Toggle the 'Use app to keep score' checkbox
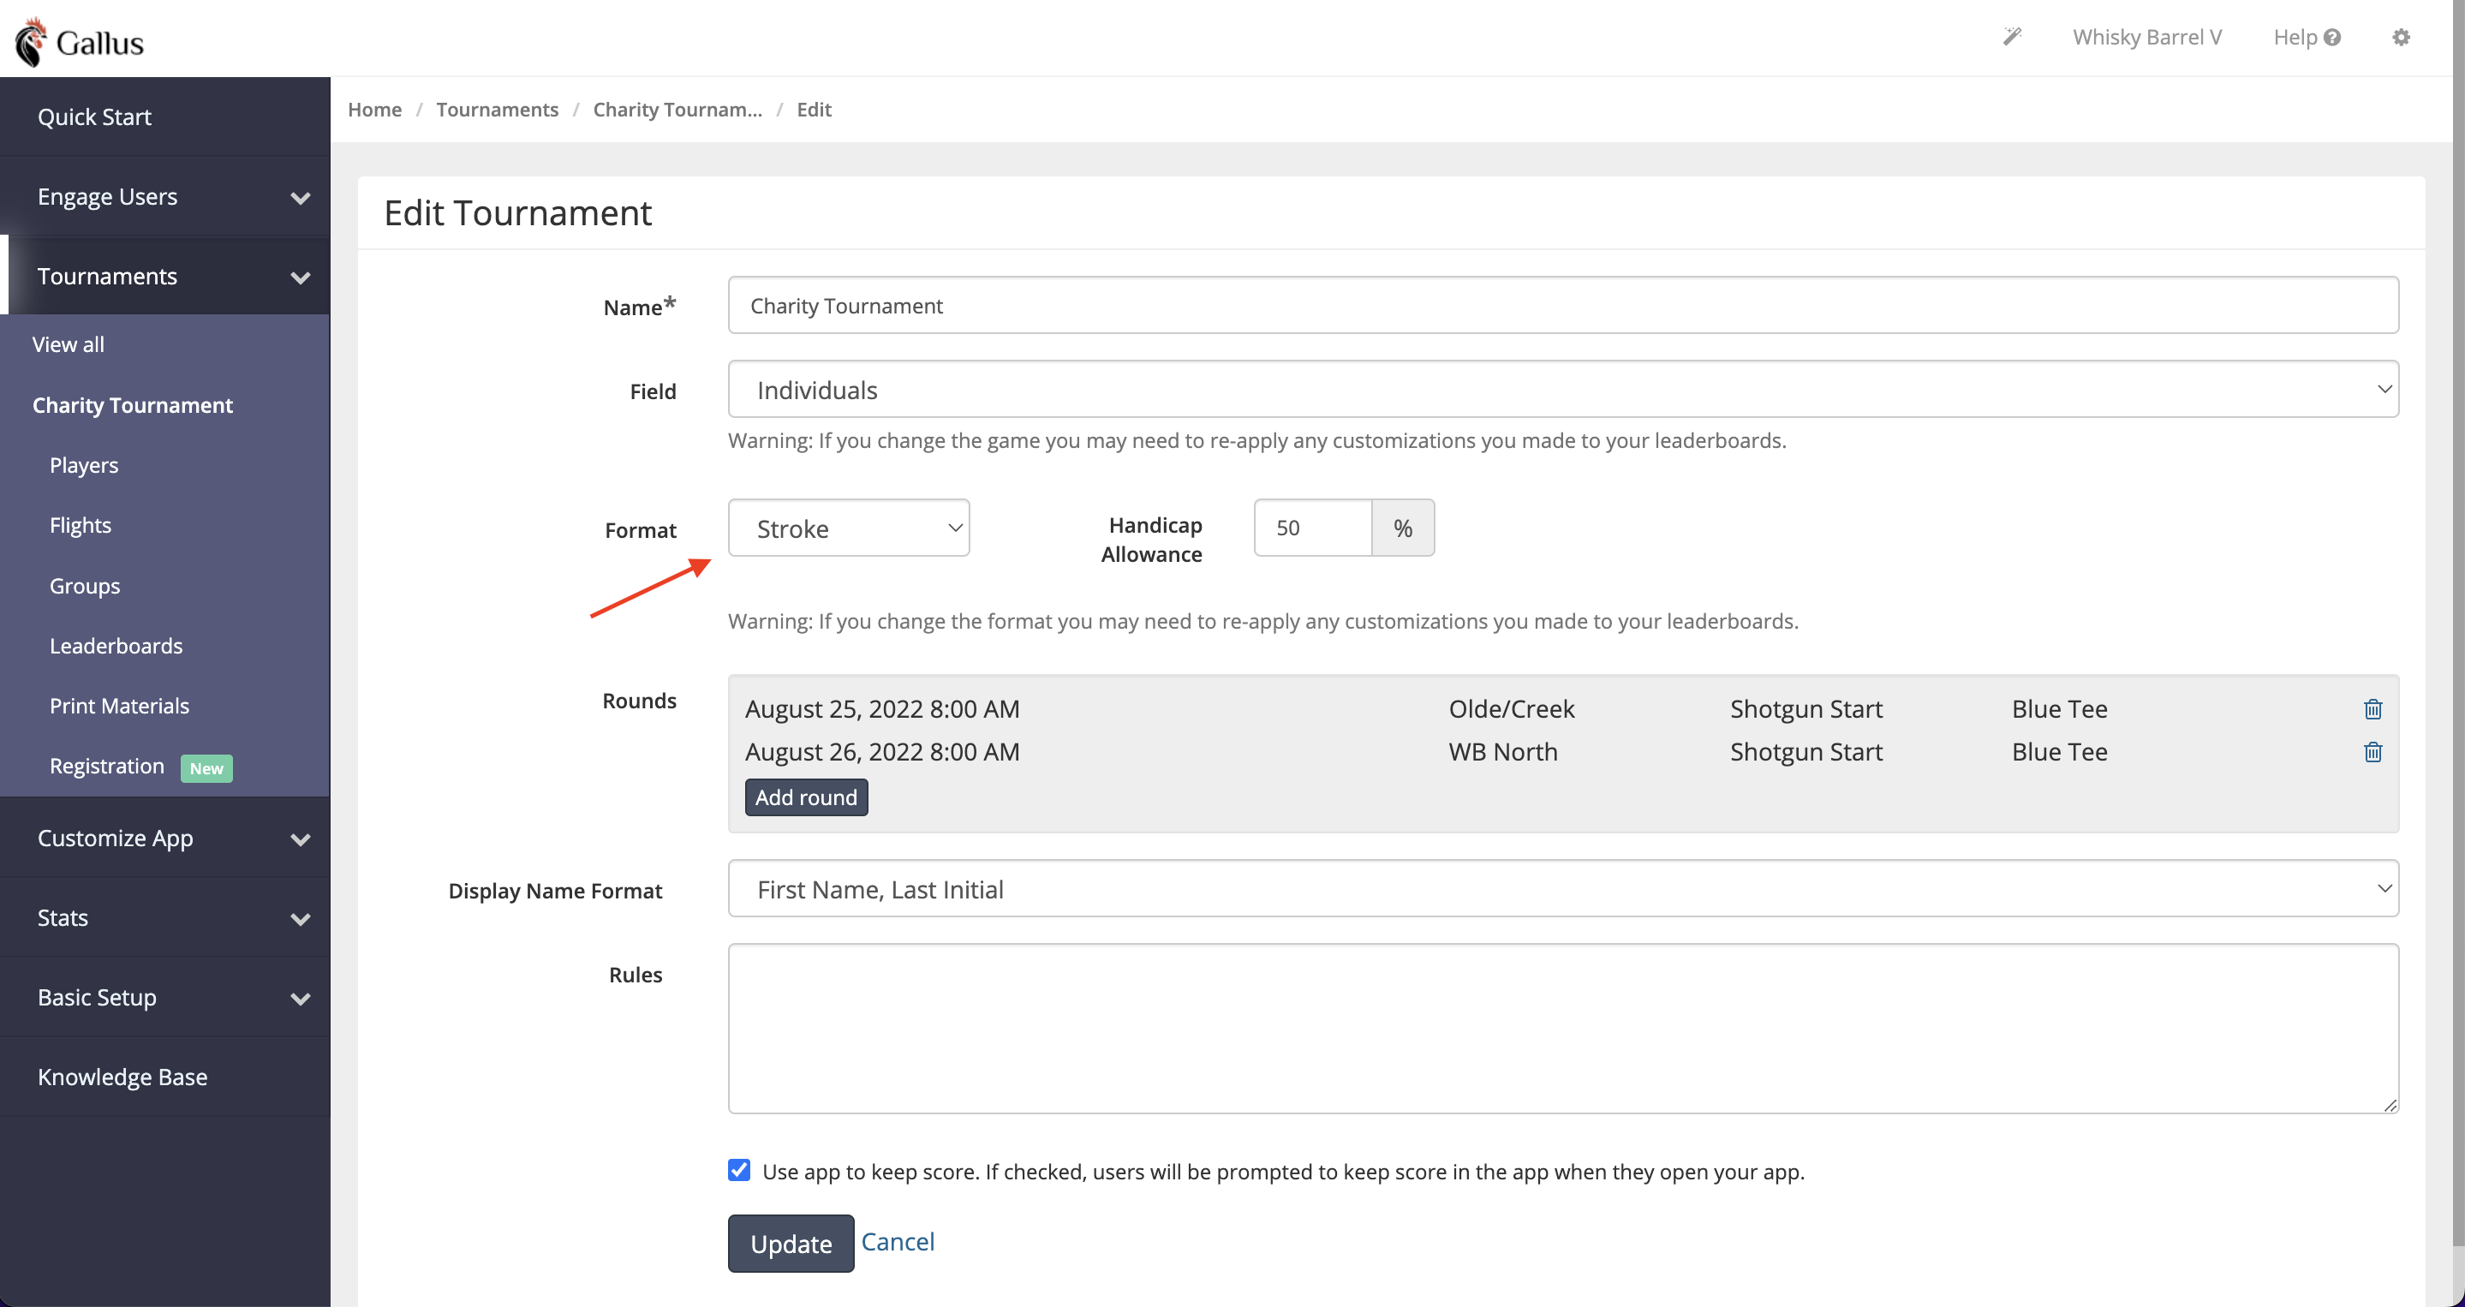The width and height of the screenshot is (2465, 1307). point(739,1170)
